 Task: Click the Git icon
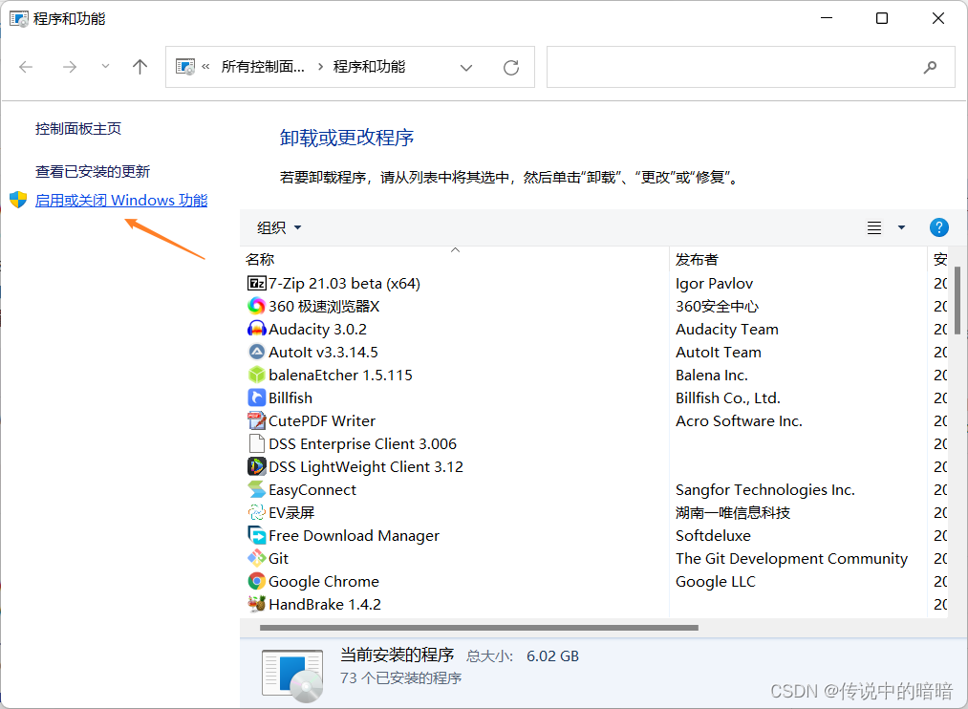point(256,558)
